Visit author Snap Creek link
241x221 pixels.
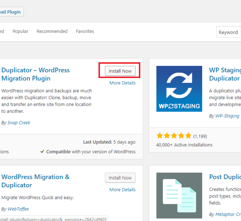coord(19,123)
